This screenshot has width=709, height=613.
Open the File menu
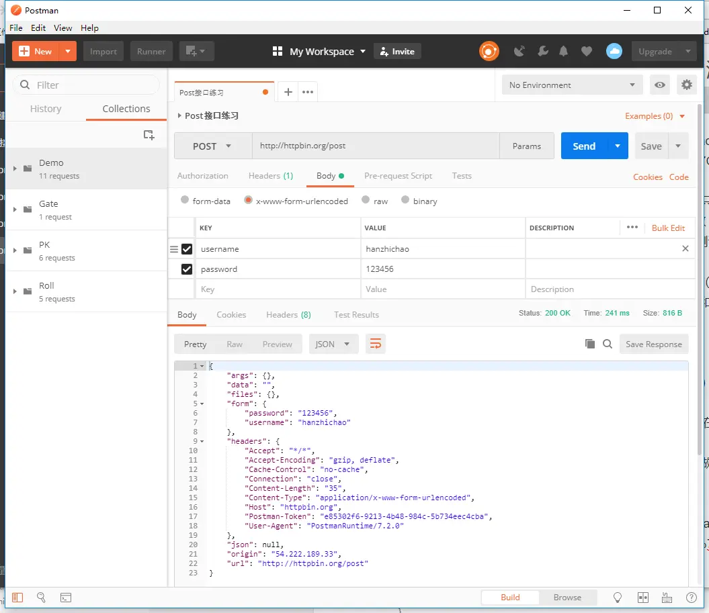[x=16, y=28]
